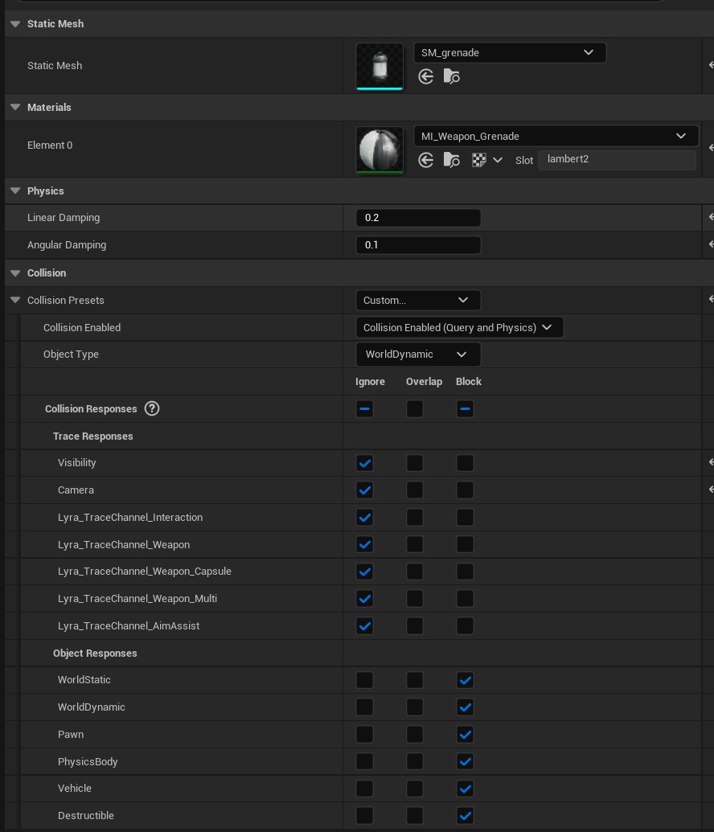714x832 pixels.
Task: Click the Collision Responses help icon
Action: pyautogui.click(x=151, y=408)
